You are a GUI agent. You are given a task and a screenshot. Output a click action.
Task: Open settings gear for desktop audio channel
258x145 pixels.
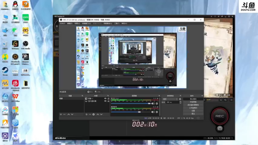(x=157, y=112)
